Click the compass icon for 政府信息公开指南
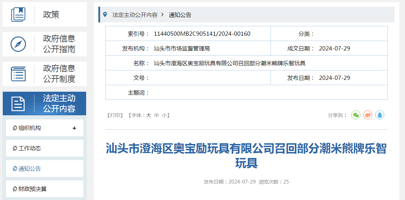The image size is (405, 200). (x=18, y=44)
